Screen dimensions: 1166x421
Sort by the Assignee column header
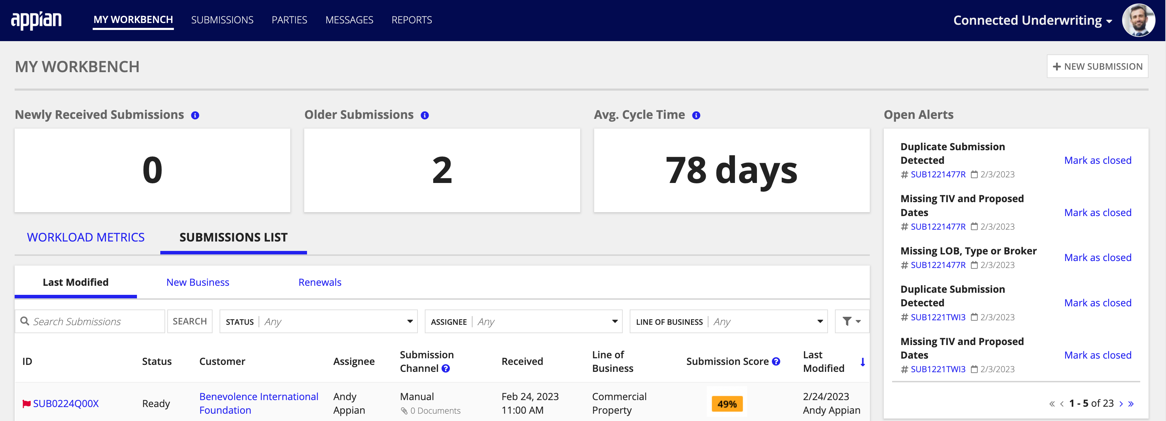click(x=354, y=361)
